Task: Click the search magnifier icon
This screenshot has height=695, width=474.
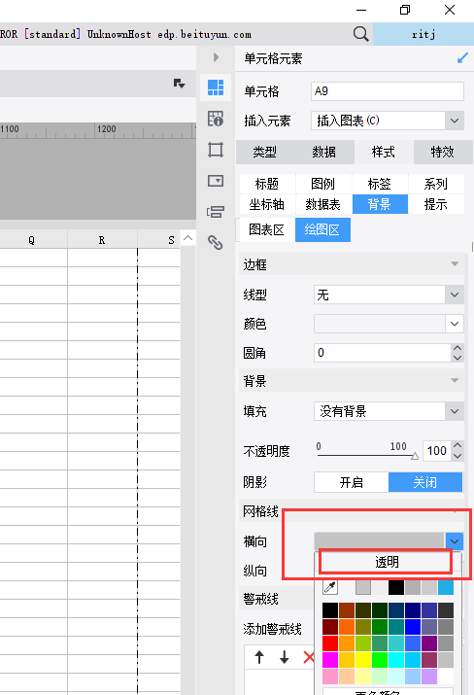Action: coord(360,34)
